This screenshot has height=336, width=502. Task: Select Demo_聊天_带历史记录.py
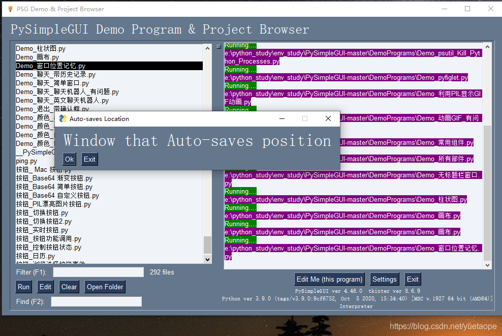(109, 74)
